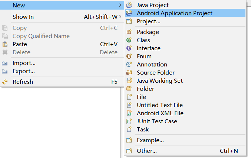Click the Enum icon
This screenshot has height=158, width=251.
pyautogui.click(x=129, y=56)
